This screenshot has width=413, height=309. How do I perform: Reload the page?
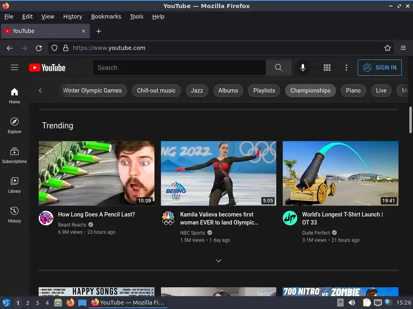click(x=39, y=48)
